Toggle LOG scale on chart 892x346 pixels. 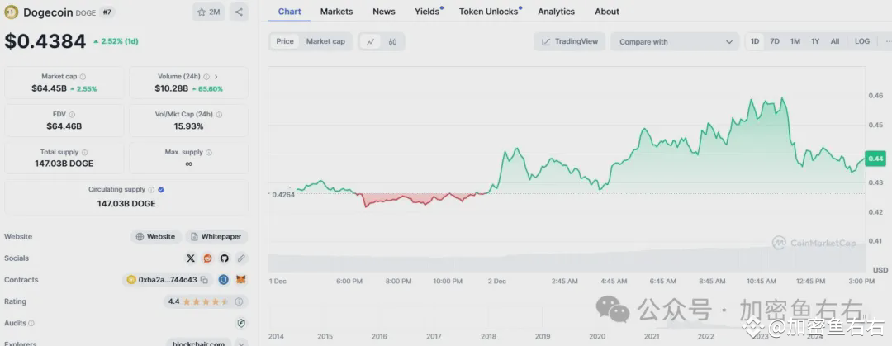click(x=861, y=41)
